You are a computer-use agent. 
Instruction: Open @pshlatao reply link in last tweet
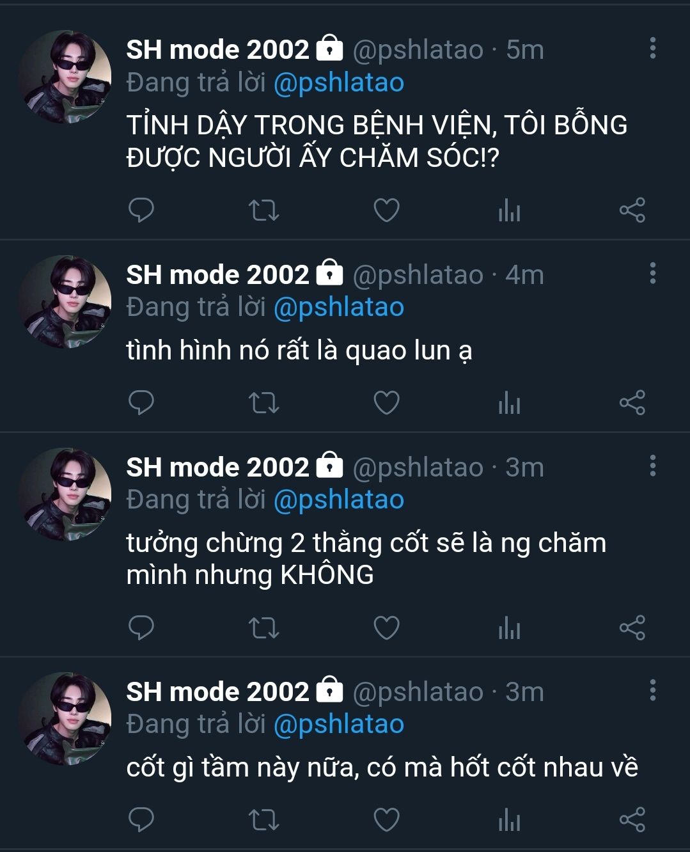coord(339,725)
